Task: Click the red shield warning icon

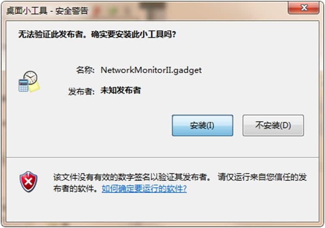Action: click(28, 182)
